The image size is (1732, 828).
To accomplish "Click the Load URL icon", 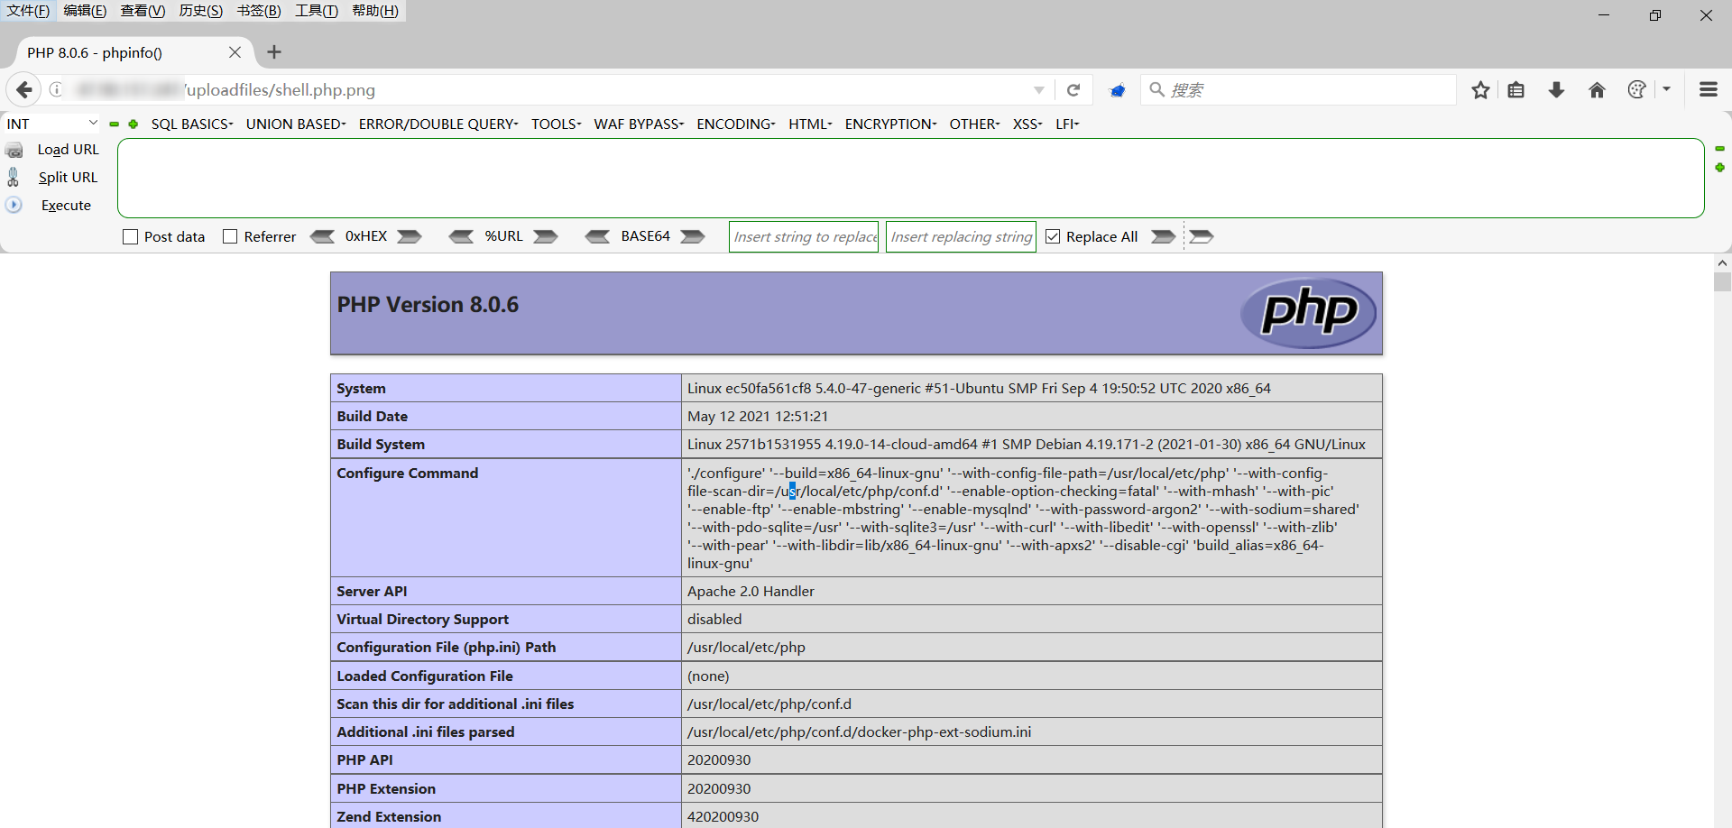I will click(x=14, y=150).
